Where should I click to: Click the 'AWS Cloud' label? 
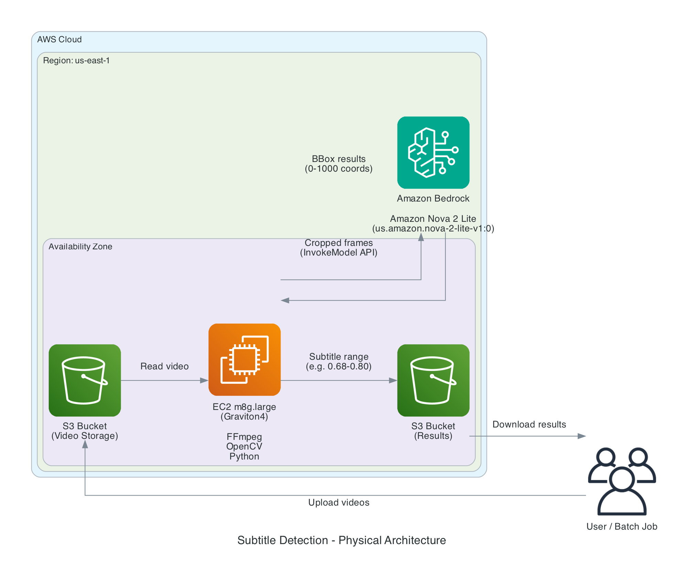point(59,40)
